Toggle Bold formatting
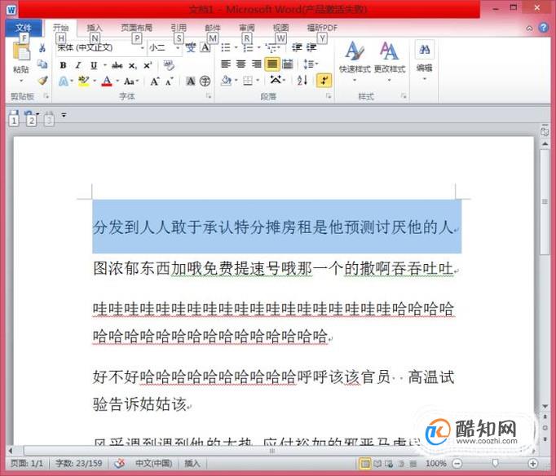 [x=63, y=65]
